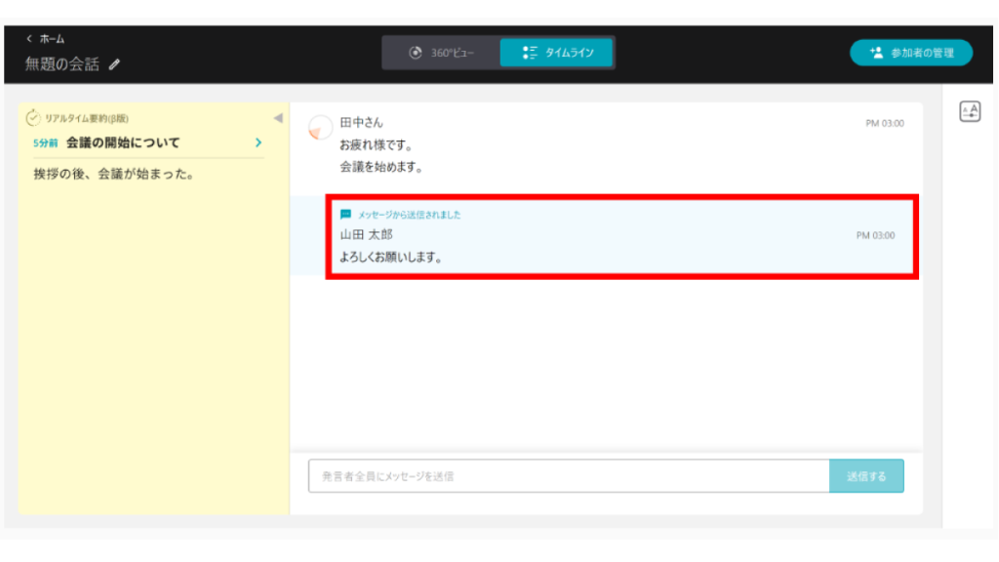Click the 無題の会話 conversation title

click(64, 64)
